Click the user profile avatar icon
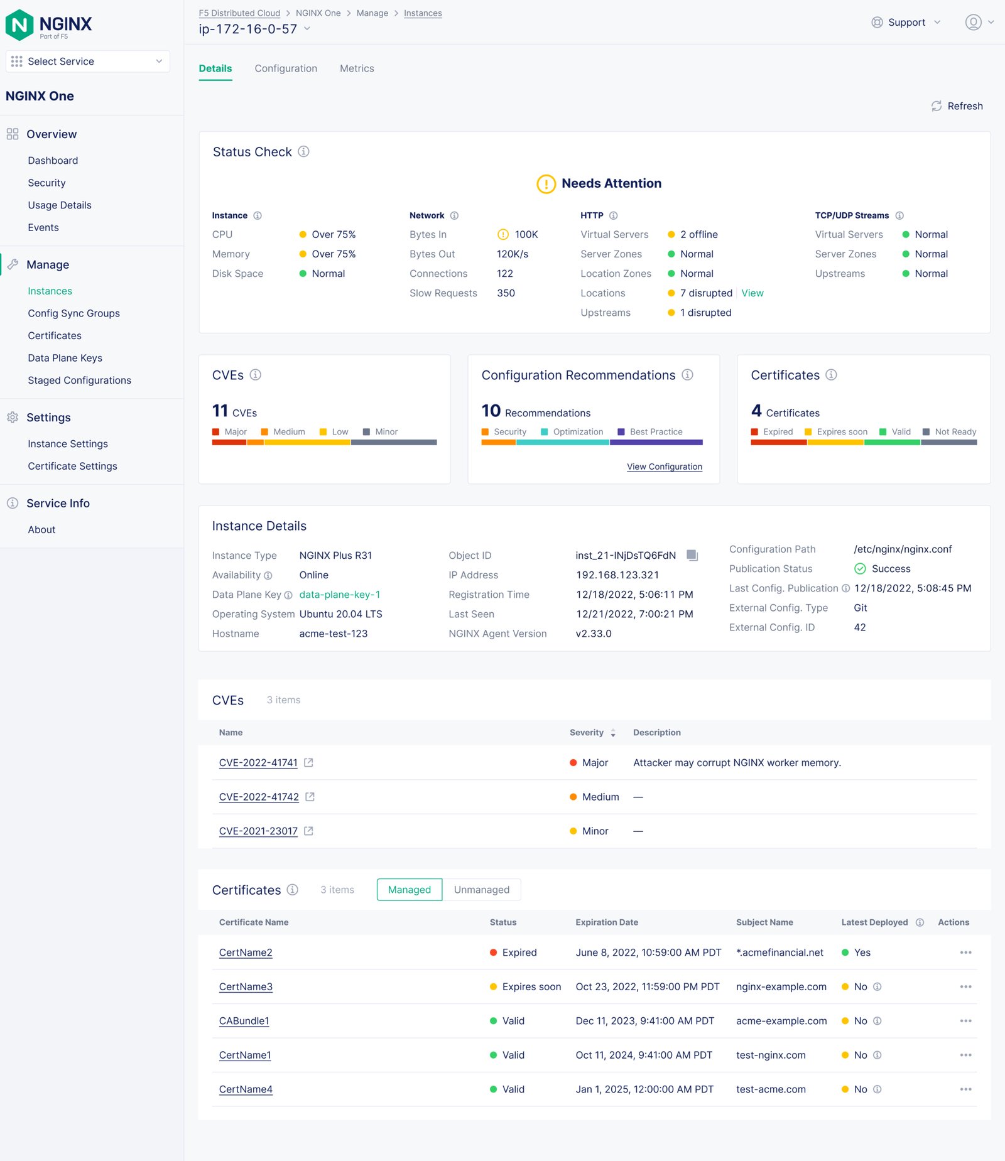This screenshot has height=1161, width=1005. (x=973, y=23)
